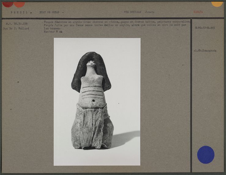Click the doll's head in the photo

[x=91, y=63]
